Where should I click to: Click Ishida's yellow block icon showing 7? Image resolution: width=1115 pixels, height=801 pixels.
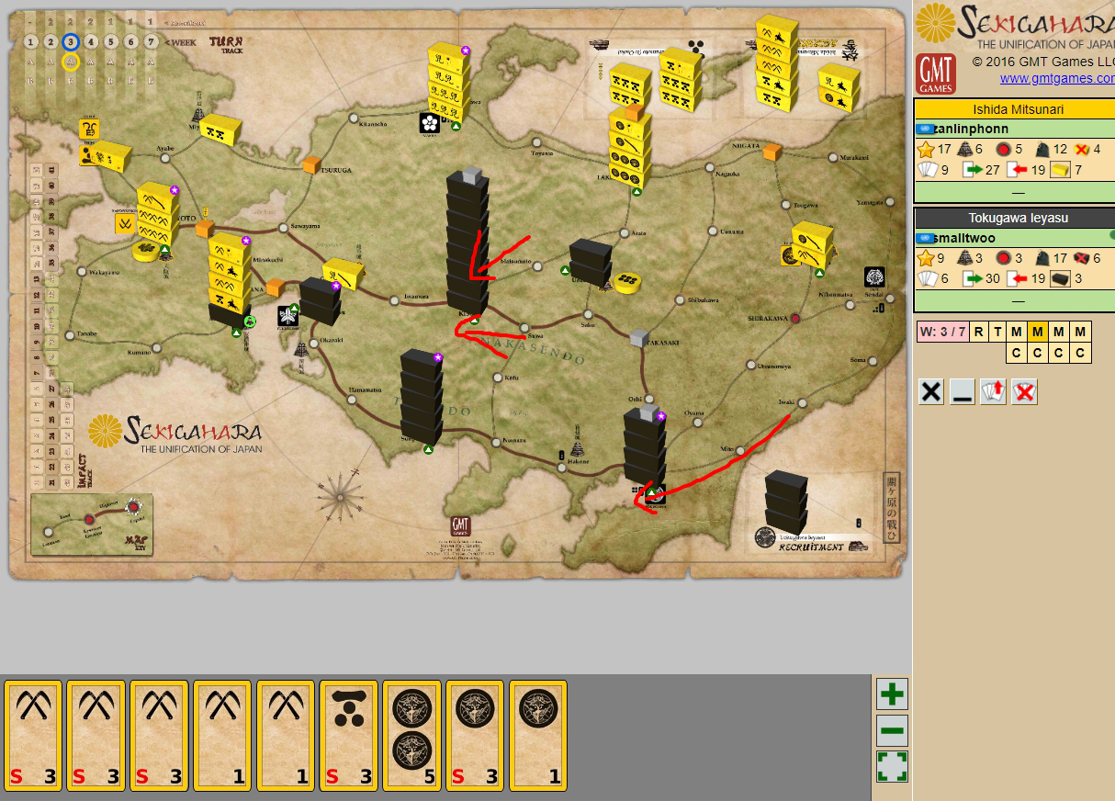(x=1061, y=170)
